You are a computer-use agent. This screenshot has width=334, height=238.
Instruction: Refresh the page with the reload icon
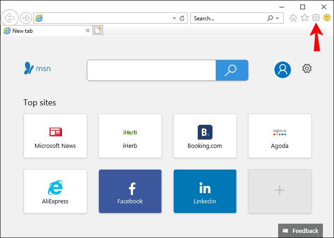click(182, 18)
